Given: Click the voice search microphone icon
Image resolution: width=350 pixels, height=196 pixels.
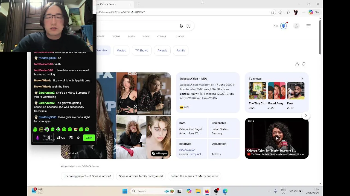Looking at the screenshot, I should click(181, 26).
